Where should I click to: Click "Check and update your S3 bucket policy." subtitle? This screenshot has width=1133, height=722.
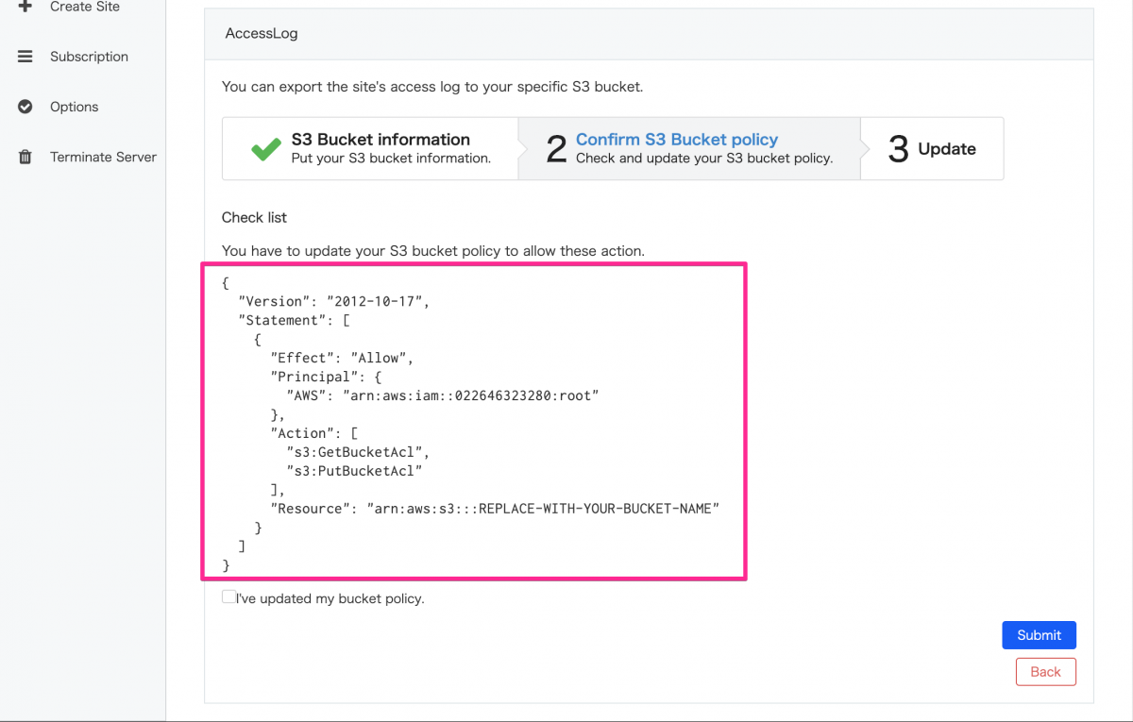(x=704, y=159)
